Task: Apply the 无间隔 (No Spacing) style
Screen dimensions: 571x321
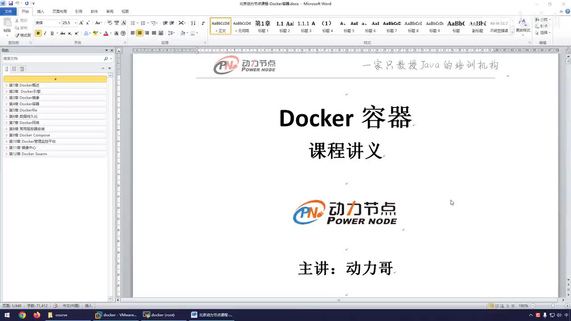Action: click(x=242, y=26)
